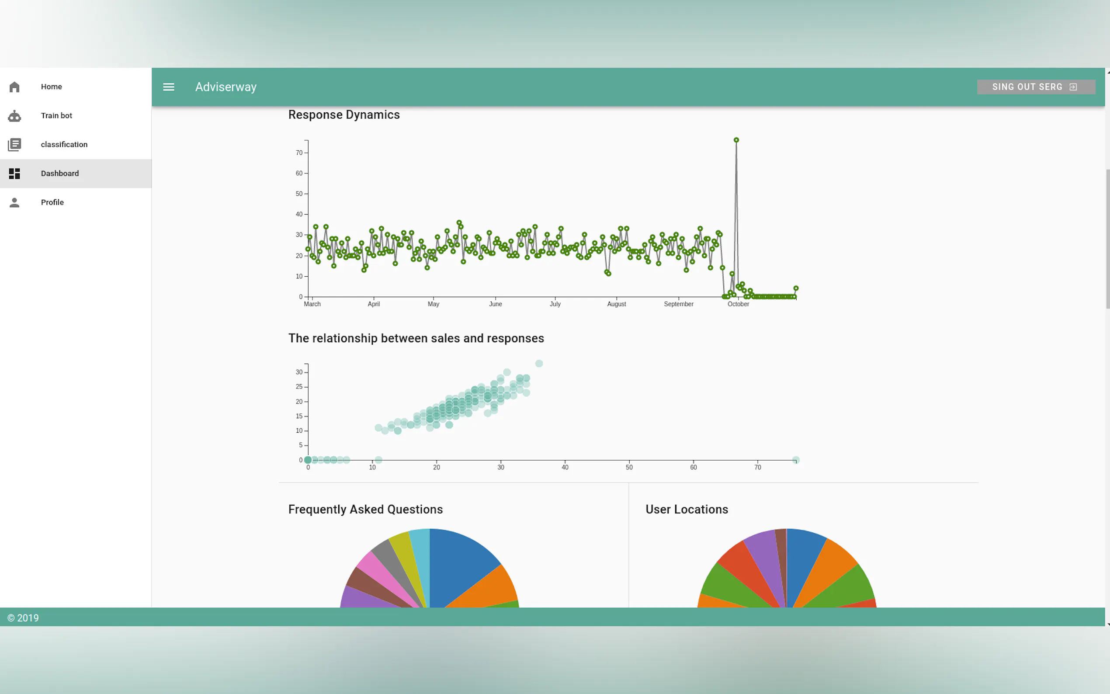Toggle the hamburger menu icon
The height and width of the screenshot is (694, 1110).
pos(168,87)
